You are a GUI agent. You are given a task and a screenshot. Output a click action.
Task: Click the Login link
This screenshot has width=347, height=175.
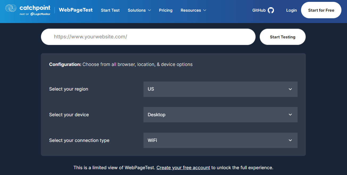[x=291, y=10]
